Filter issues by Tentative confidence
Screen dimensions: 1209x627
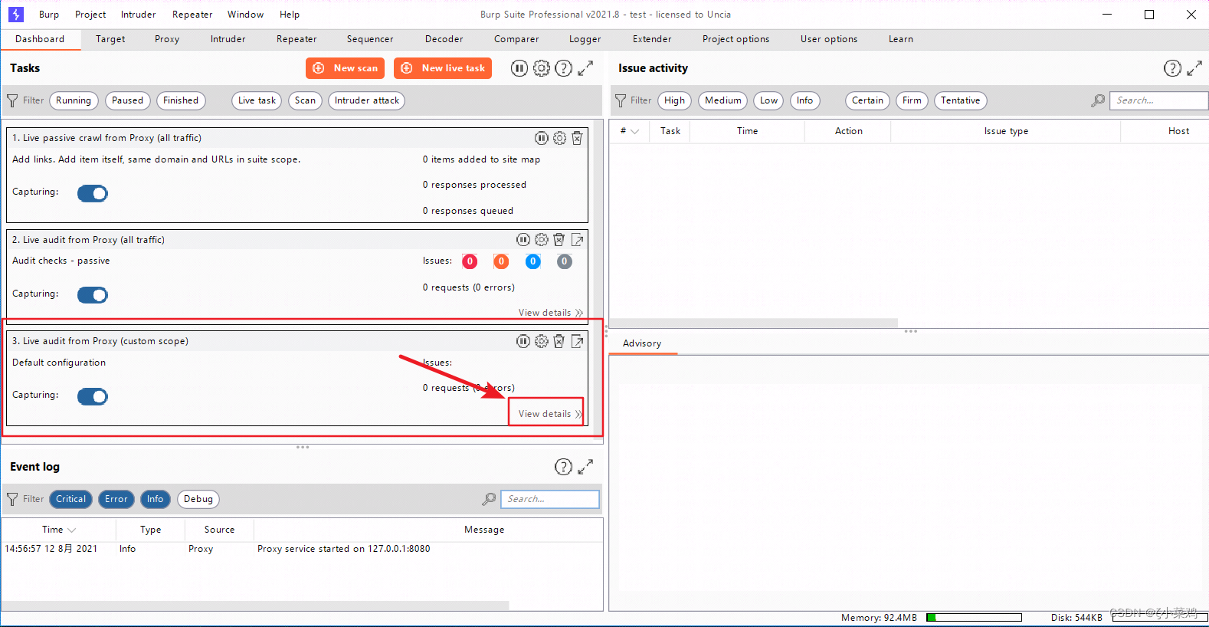[x=961, y=100]
